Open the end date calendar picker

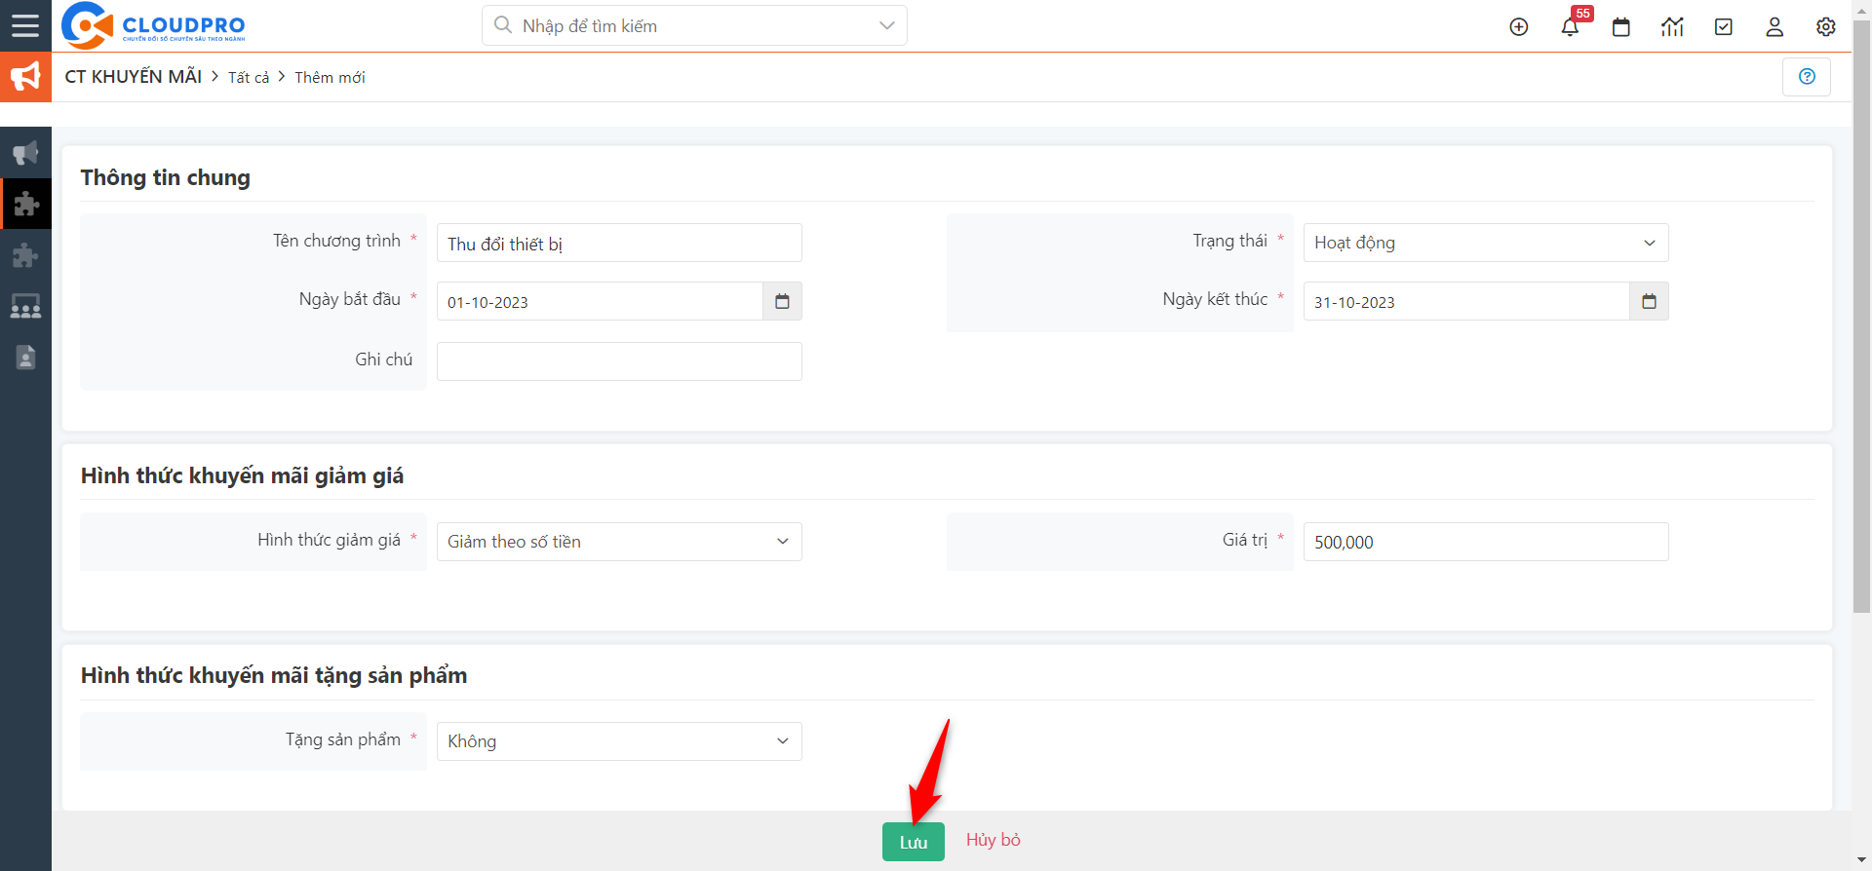pos(1649,302)
